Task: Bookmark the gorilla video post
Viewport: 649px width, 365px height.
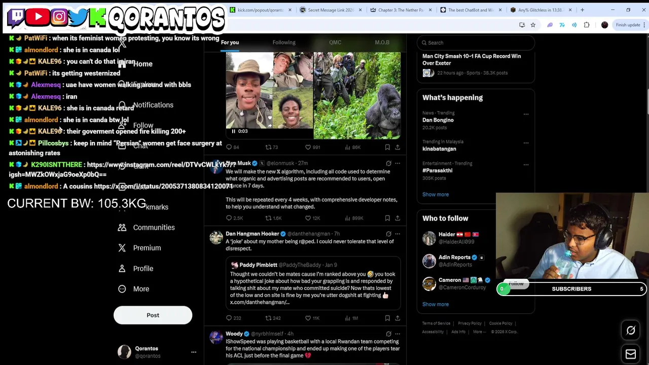Action: click(x=387, y=147)
